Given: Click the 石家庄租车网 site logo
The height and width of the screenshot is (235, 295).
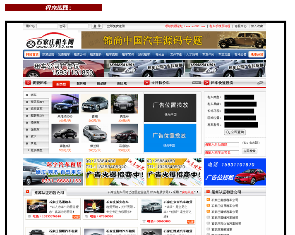Looking at the screenshot, I should (50, 40).
